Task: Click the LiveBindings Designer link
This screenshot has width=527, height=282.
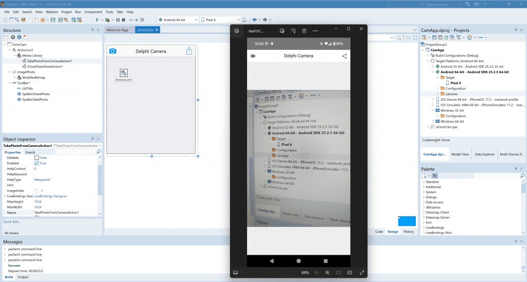Action: 50,196
